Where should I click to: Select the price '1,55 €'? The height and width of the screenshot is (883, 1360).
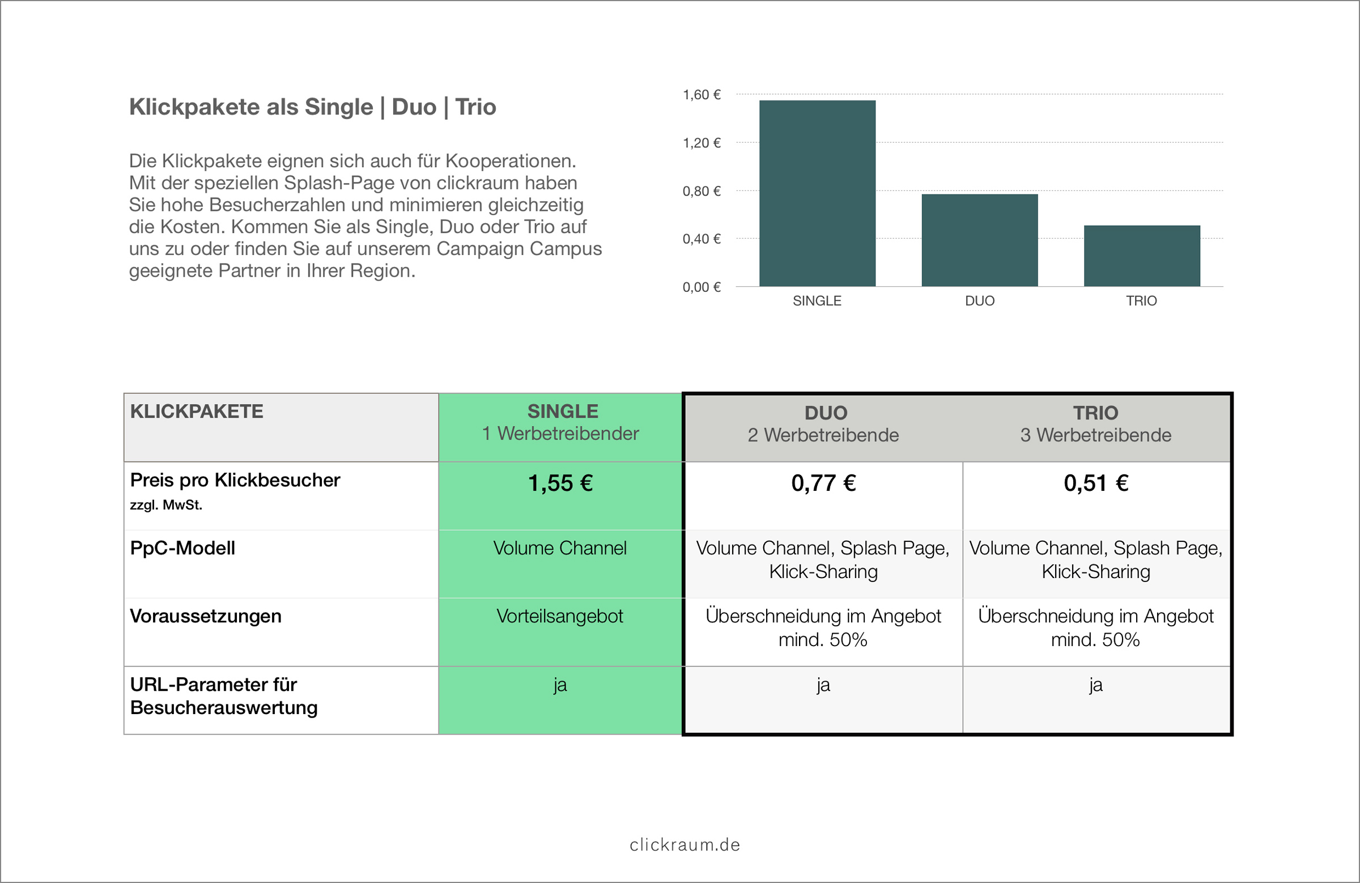(560, 483)
